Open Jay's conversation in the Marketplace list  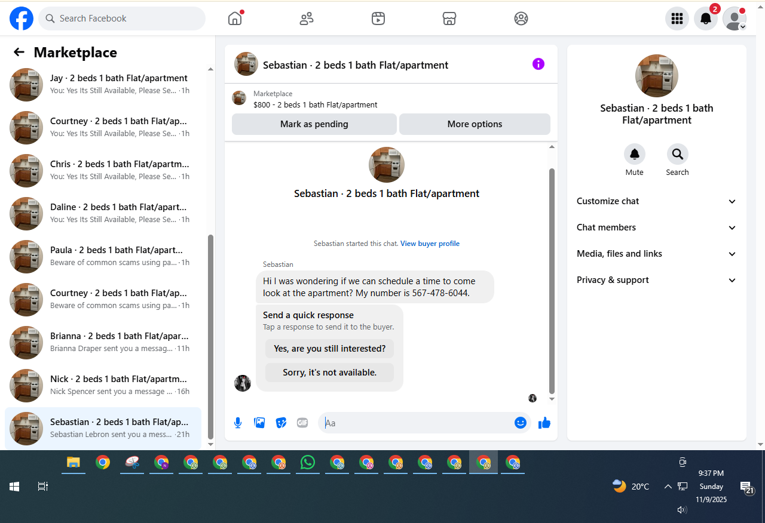(x=103, y=85)
